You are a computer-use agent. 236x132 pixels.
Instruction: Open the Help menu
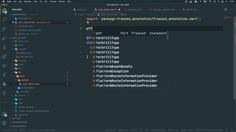tap(69, 1)
